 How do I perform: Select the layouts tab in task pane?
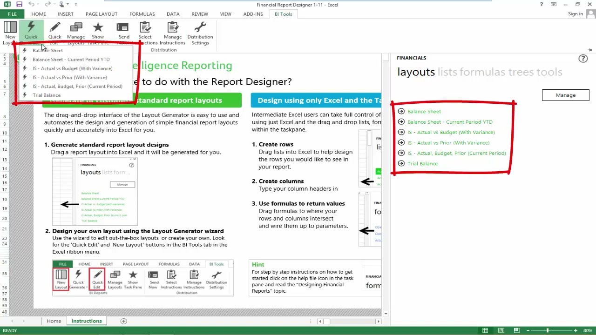[416, 72]
